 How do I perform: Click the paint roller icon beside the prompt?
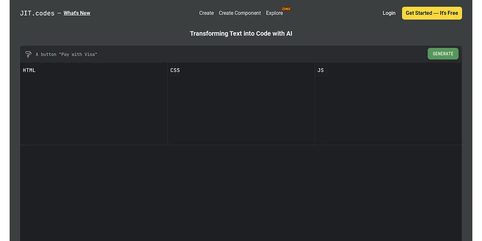point(28,54)
